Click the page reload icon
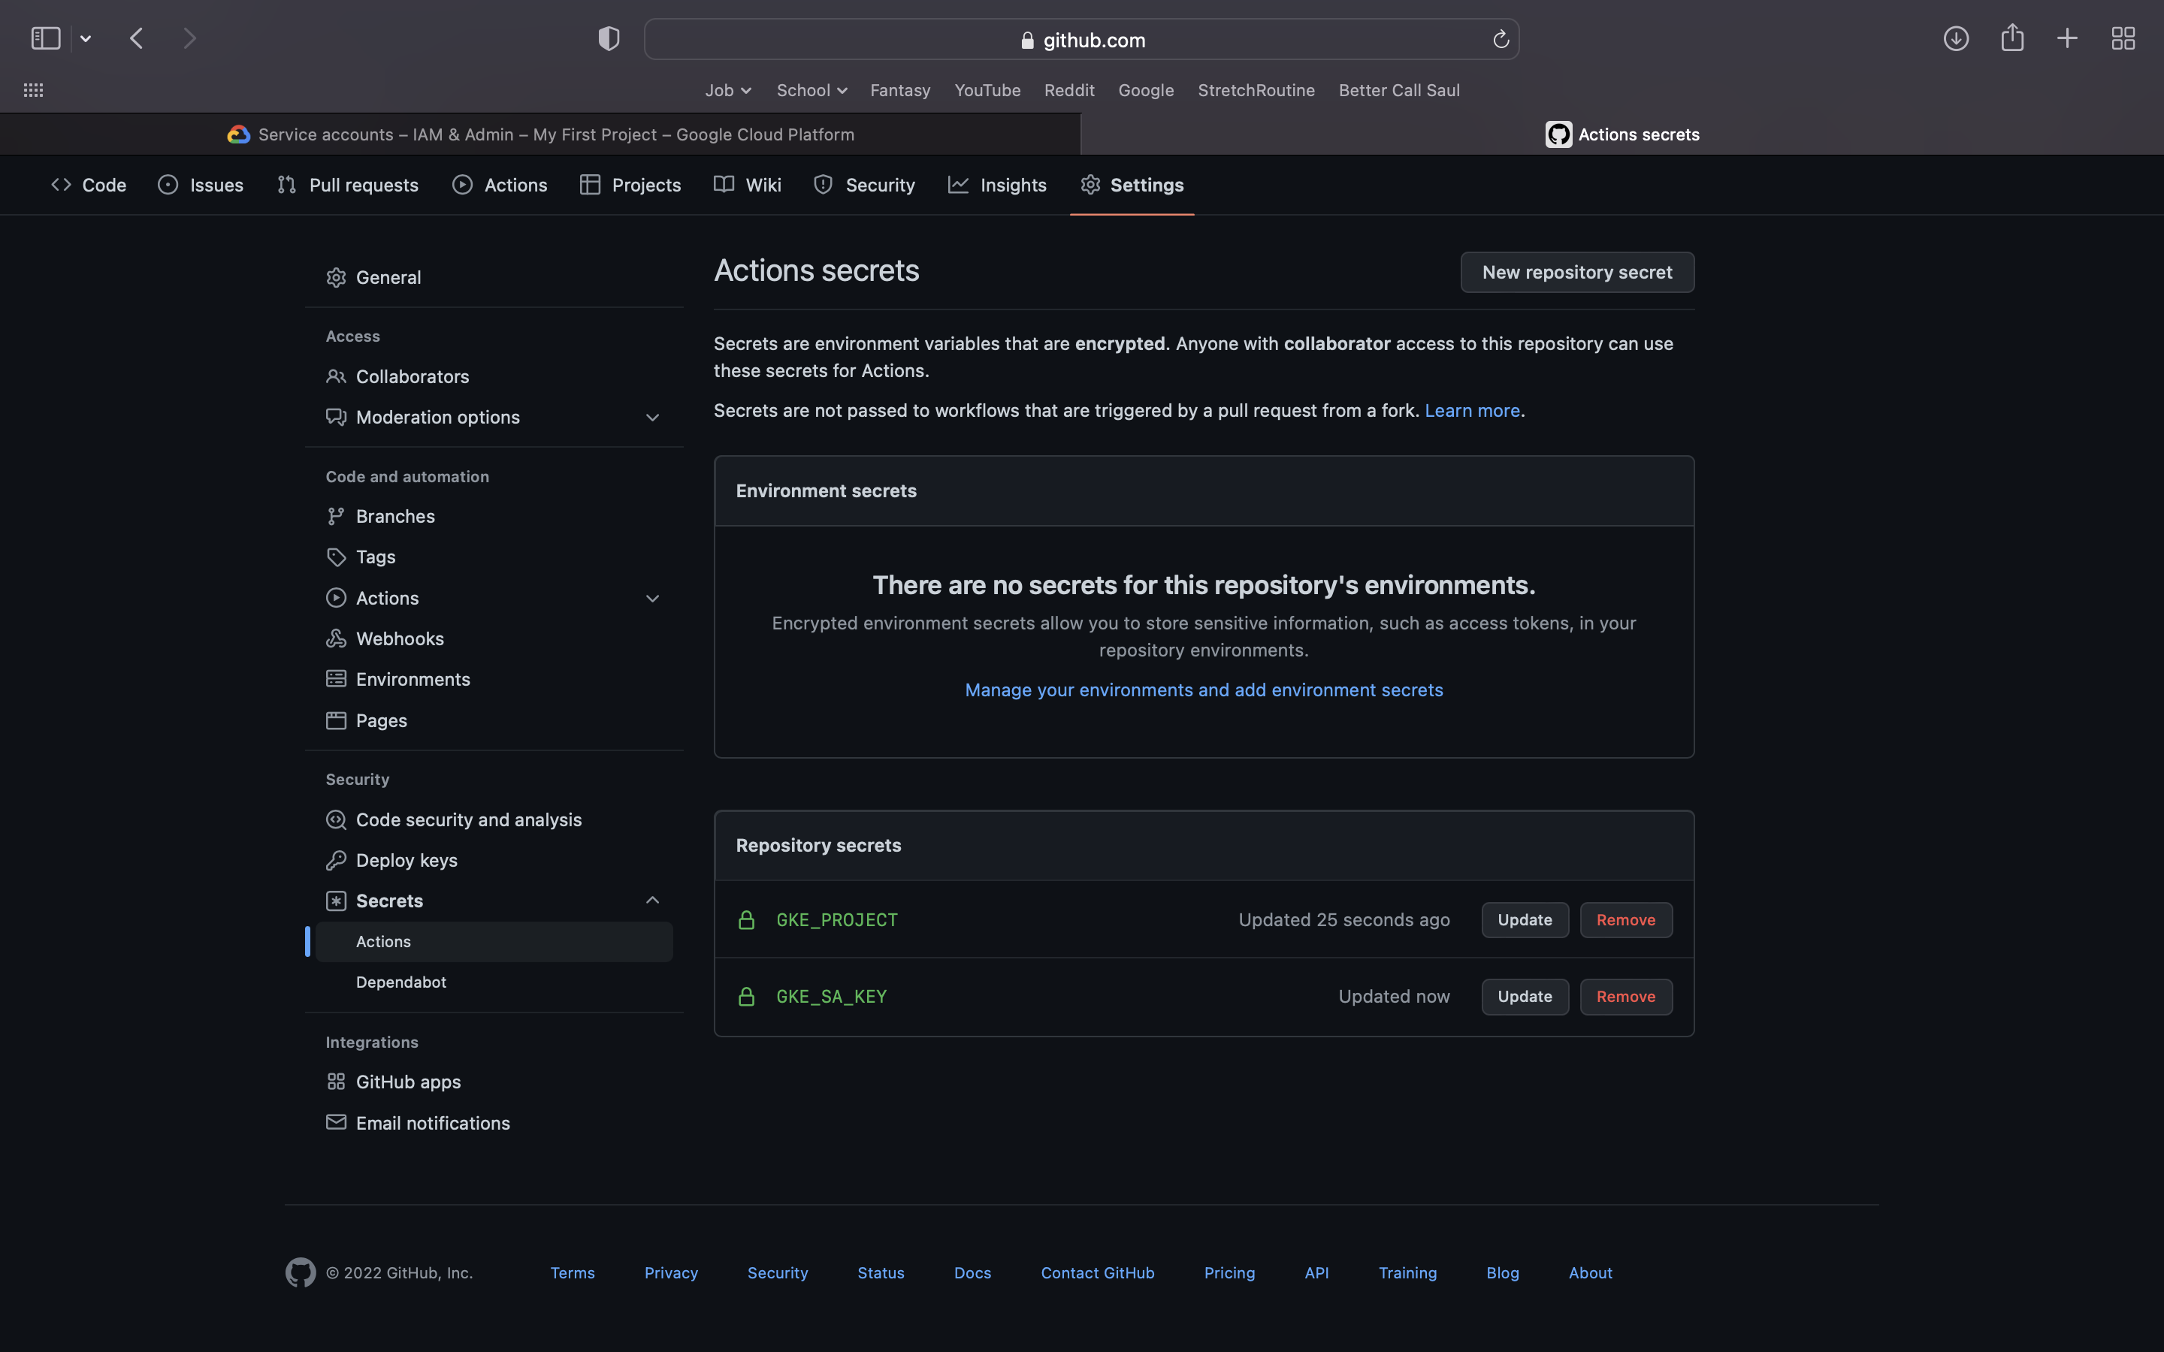The height and width of the screenshot is (1352, 2164). tap(1501, 39)
